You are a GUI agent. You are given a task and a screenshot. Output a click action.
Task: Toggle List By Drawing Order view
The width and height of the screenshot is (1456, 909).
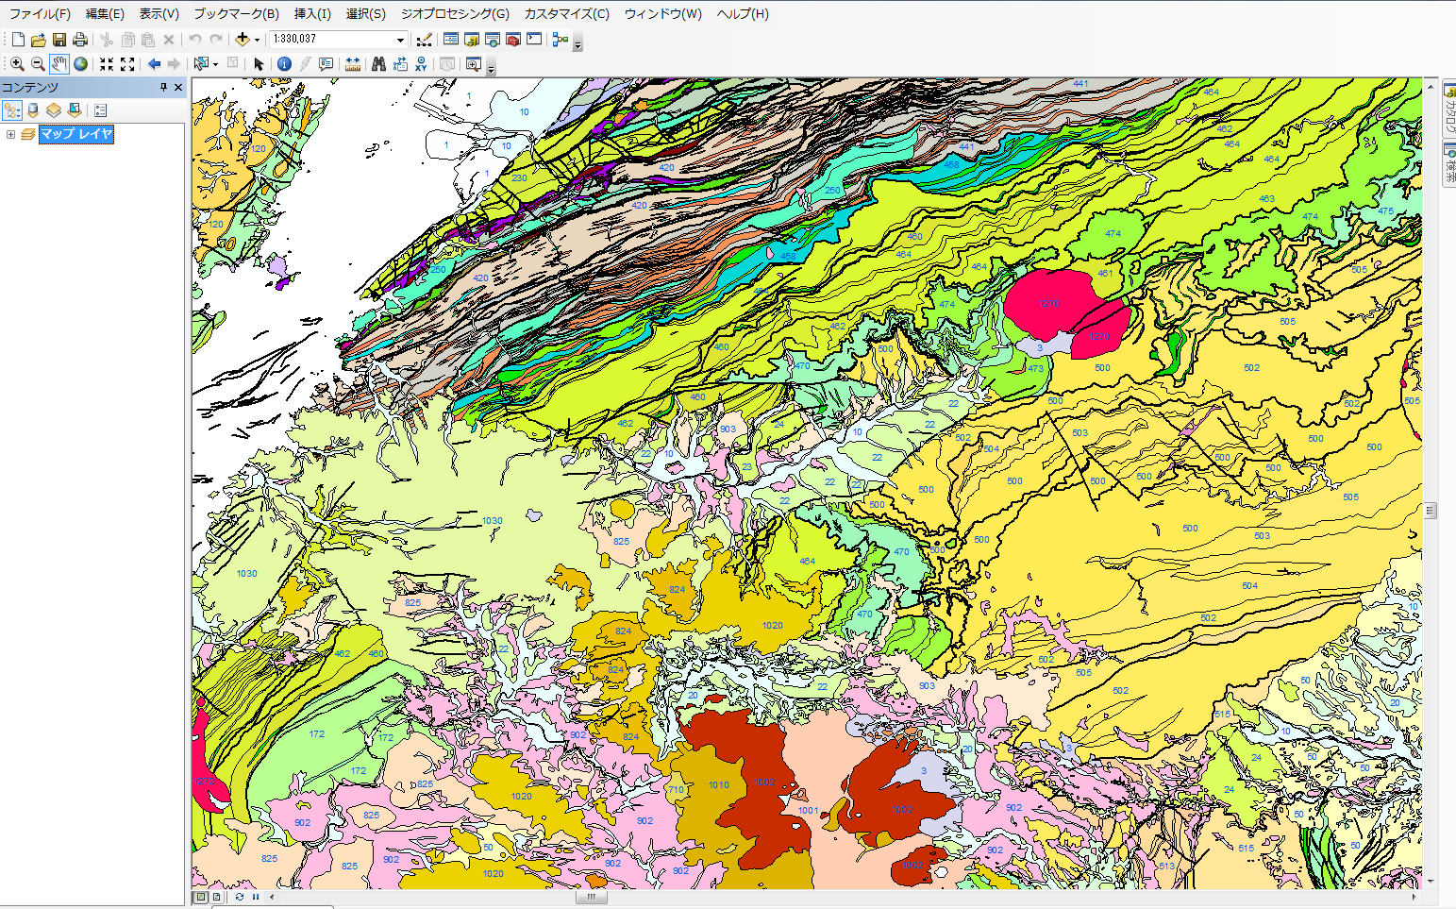12,110
